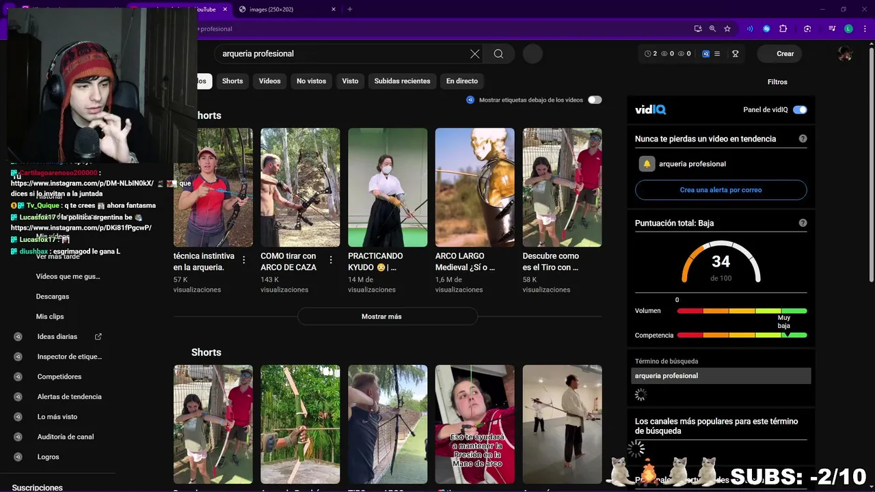This screenshot has height=492, width=875.
Task: Click the YouTube account avatar
Action: 845,54
